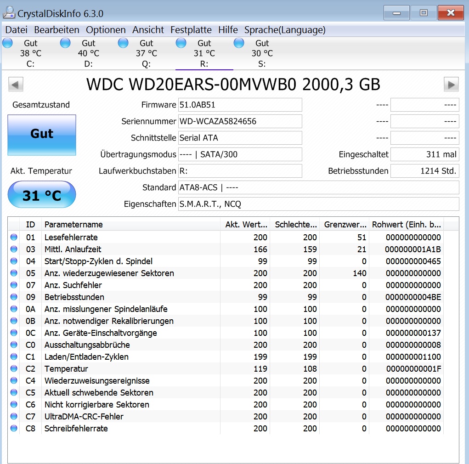Click status icon of Anz. Suchfehler row
Viewport: 469px width, 464px height.
pos(14,285)
